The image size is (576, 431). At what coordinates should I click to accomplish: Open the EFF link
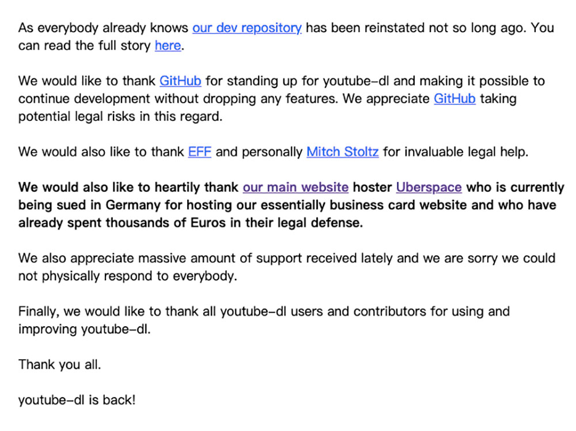coord(200,151)
